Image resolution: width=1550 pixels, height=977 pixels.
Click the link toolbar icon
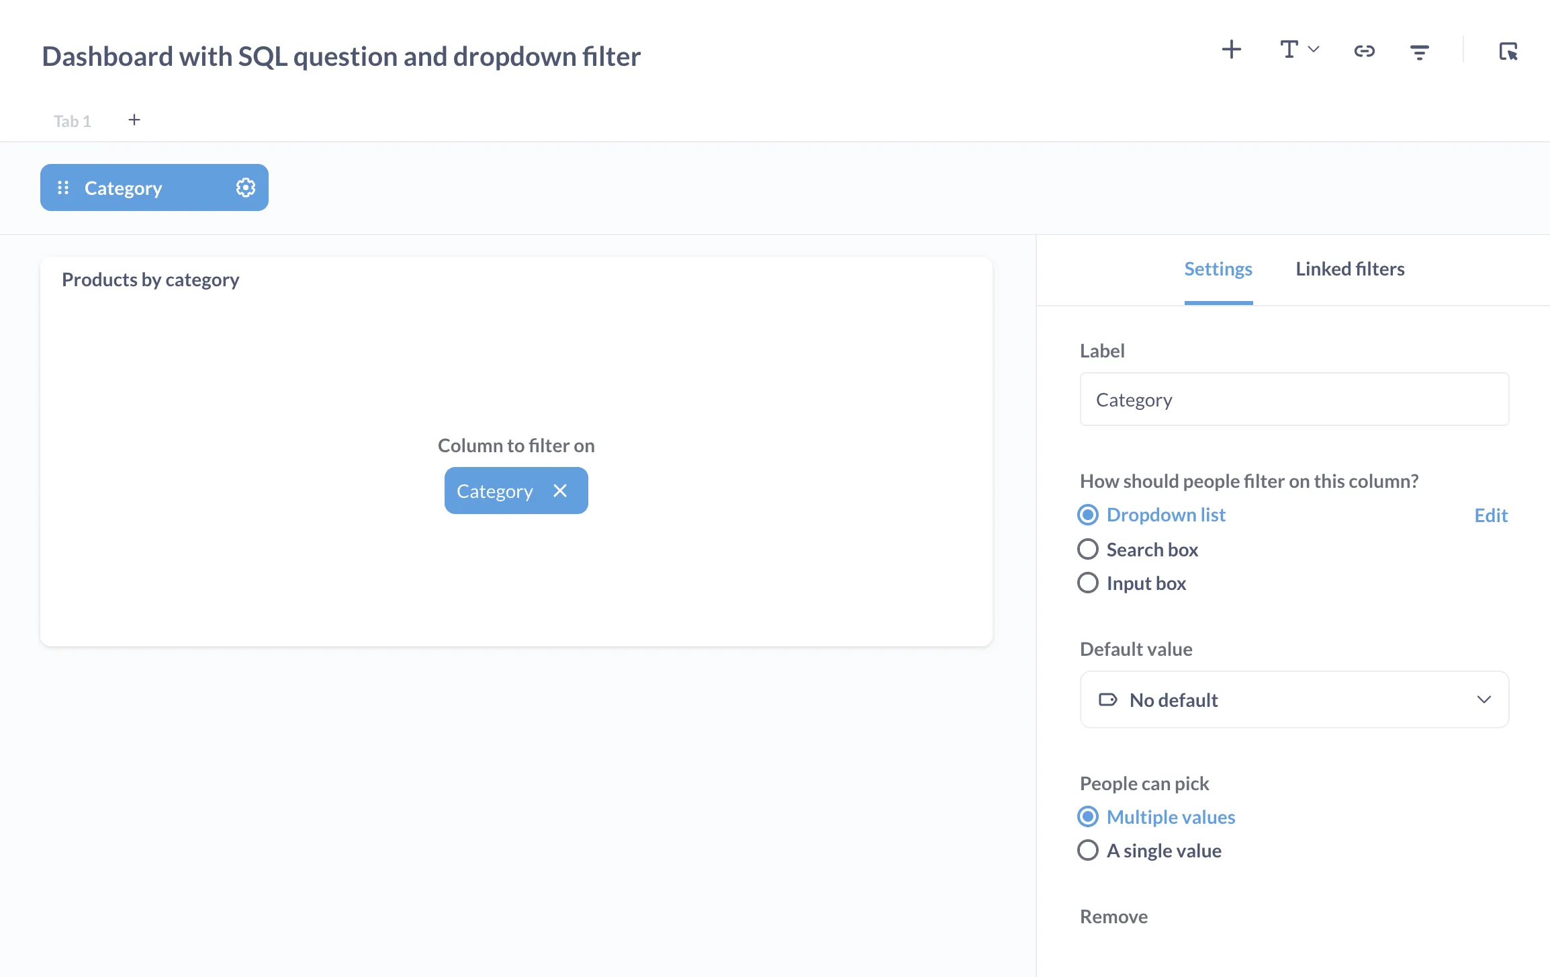tap(1364, 51)
